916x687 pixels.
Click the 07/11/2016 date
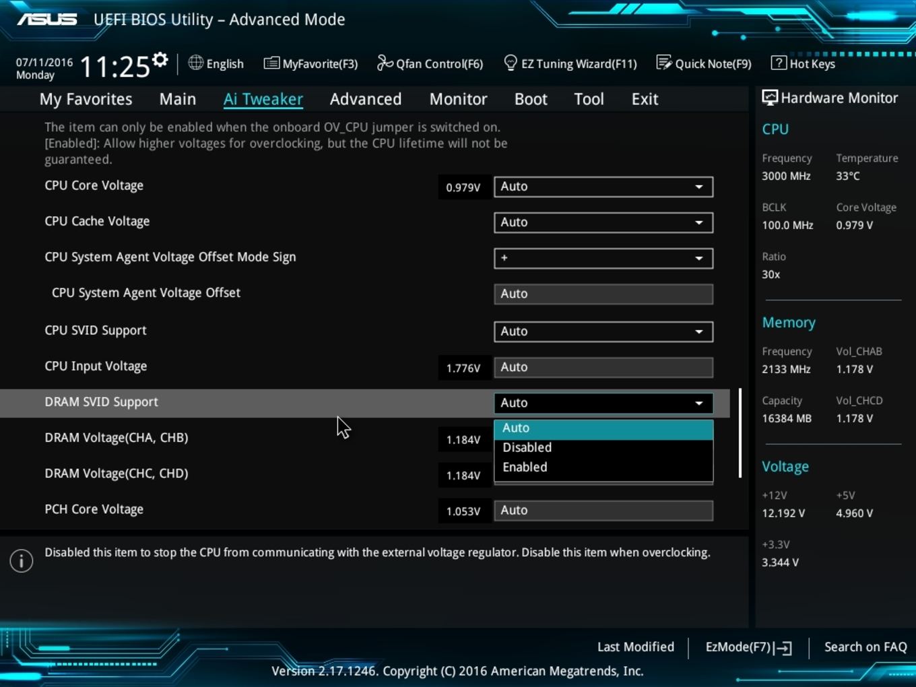pos(44,62)
